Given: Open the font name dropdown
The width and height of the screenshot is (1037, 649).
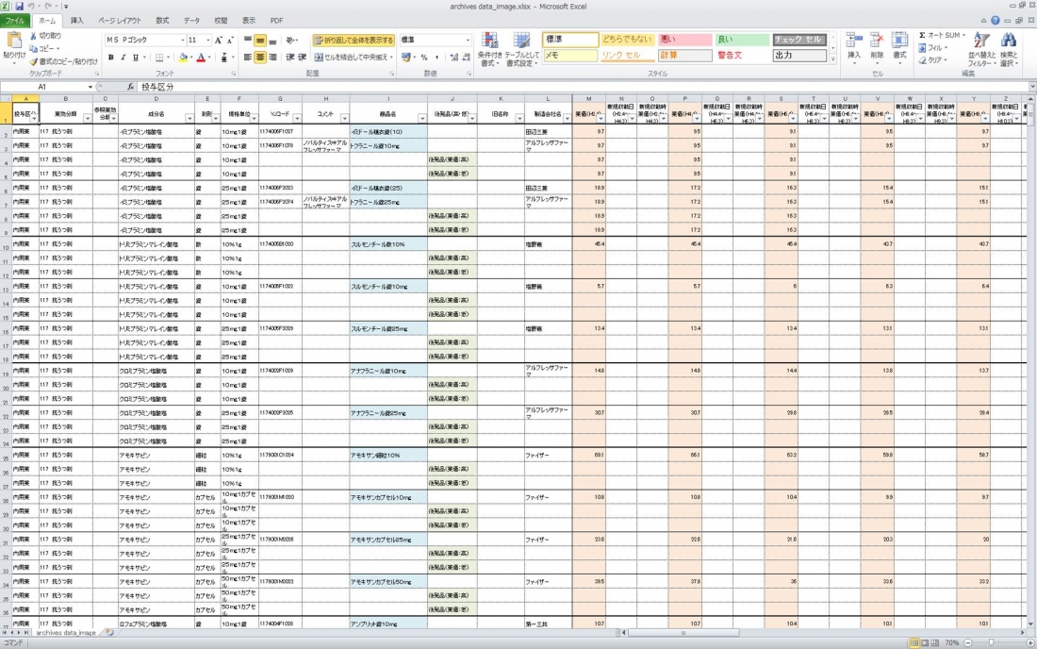Looking at the screenshot, I should click(180, 41).
